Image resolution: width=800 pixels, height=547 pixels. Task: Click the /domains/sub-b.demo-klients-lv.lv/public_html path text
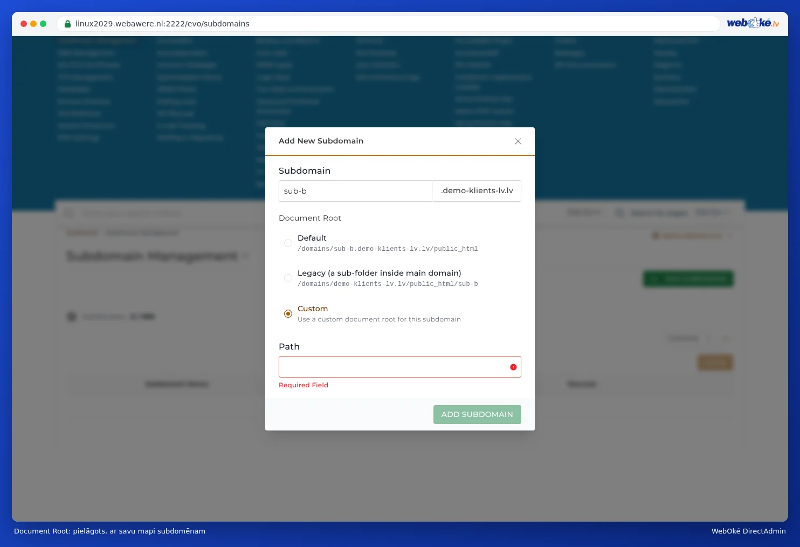388,249
